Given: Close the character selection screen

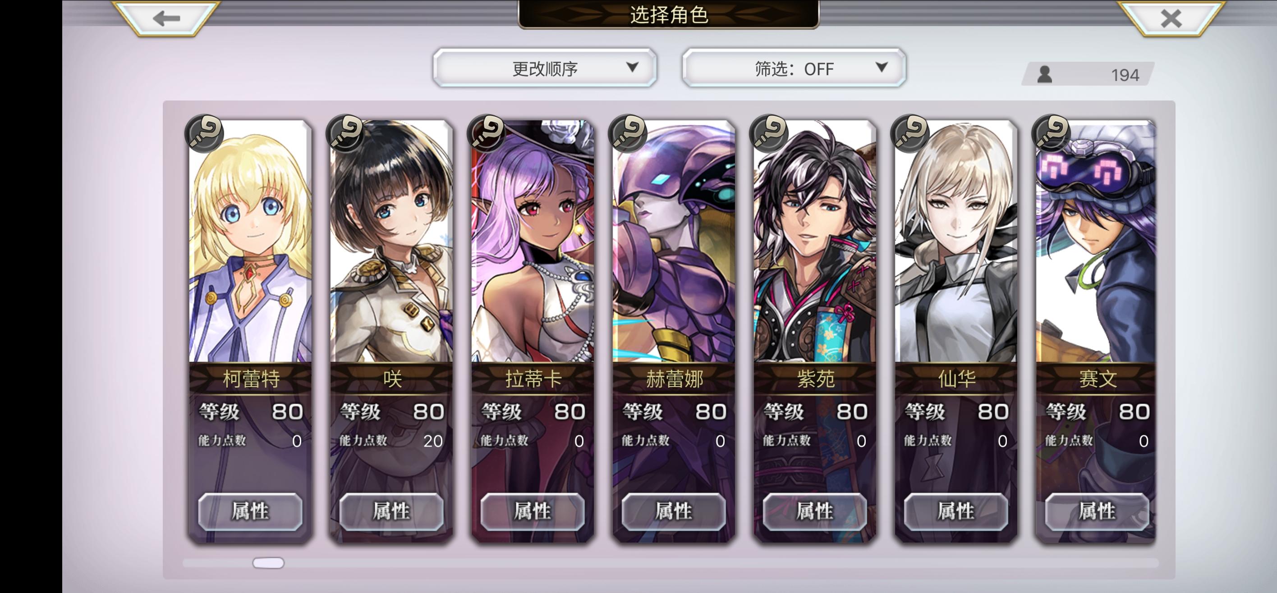Looking at the screenshot, I should [x=1171, y=18].
